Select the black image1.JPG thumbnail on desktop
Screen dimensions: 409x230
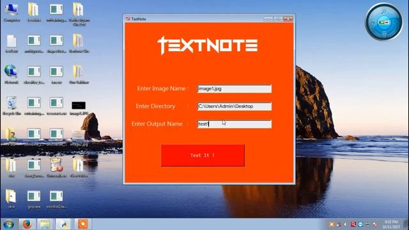79,108
